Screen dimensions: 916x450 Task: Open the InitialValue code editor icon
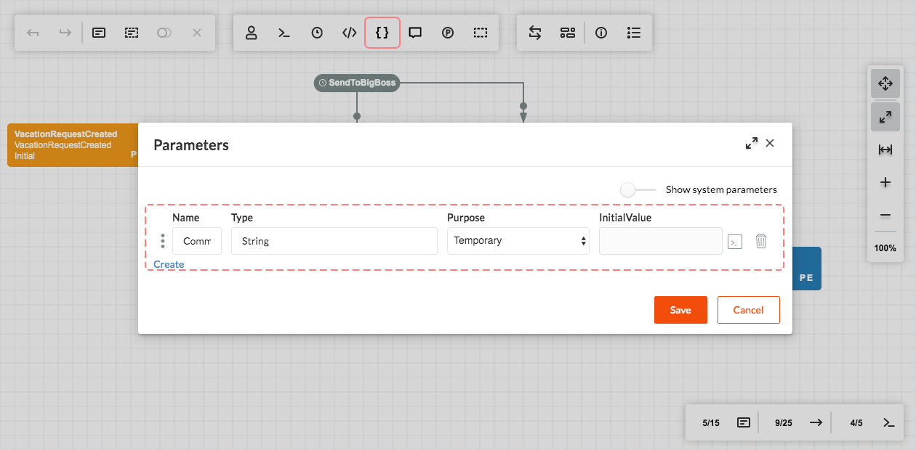(x=735, y=242)
